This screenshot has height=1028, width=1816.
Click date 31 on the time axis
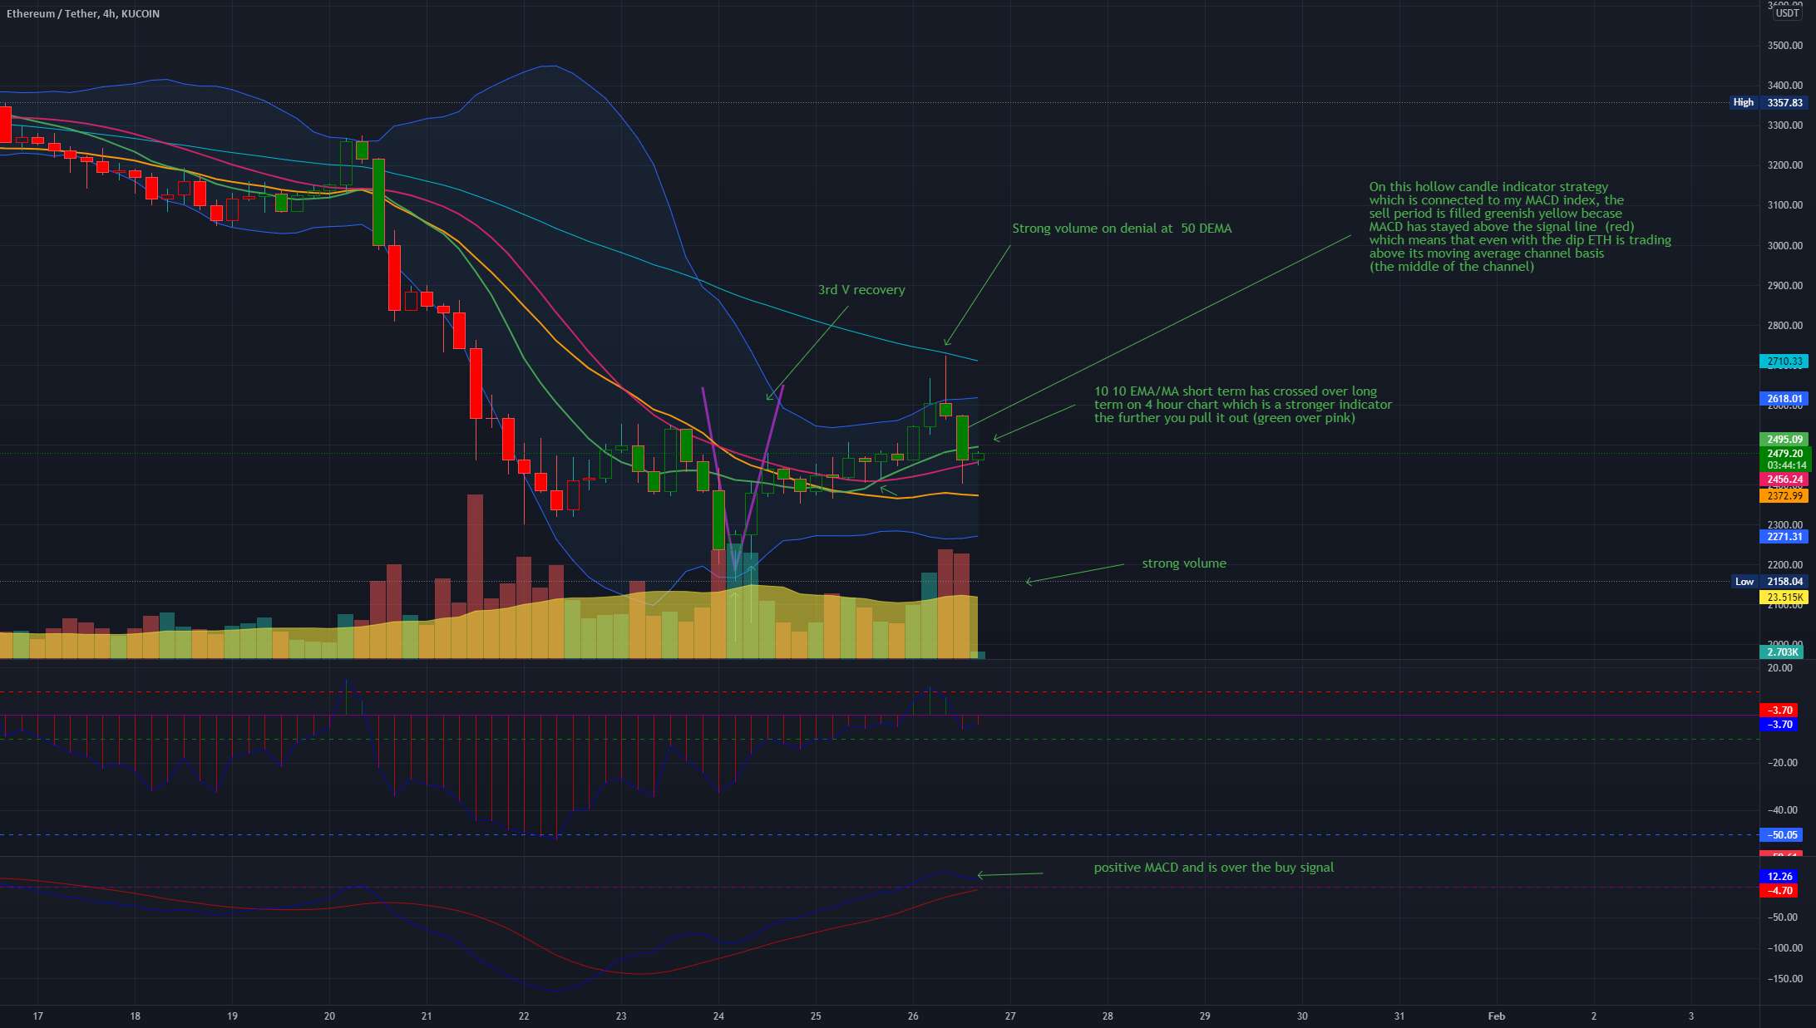pos(1399,1016)
